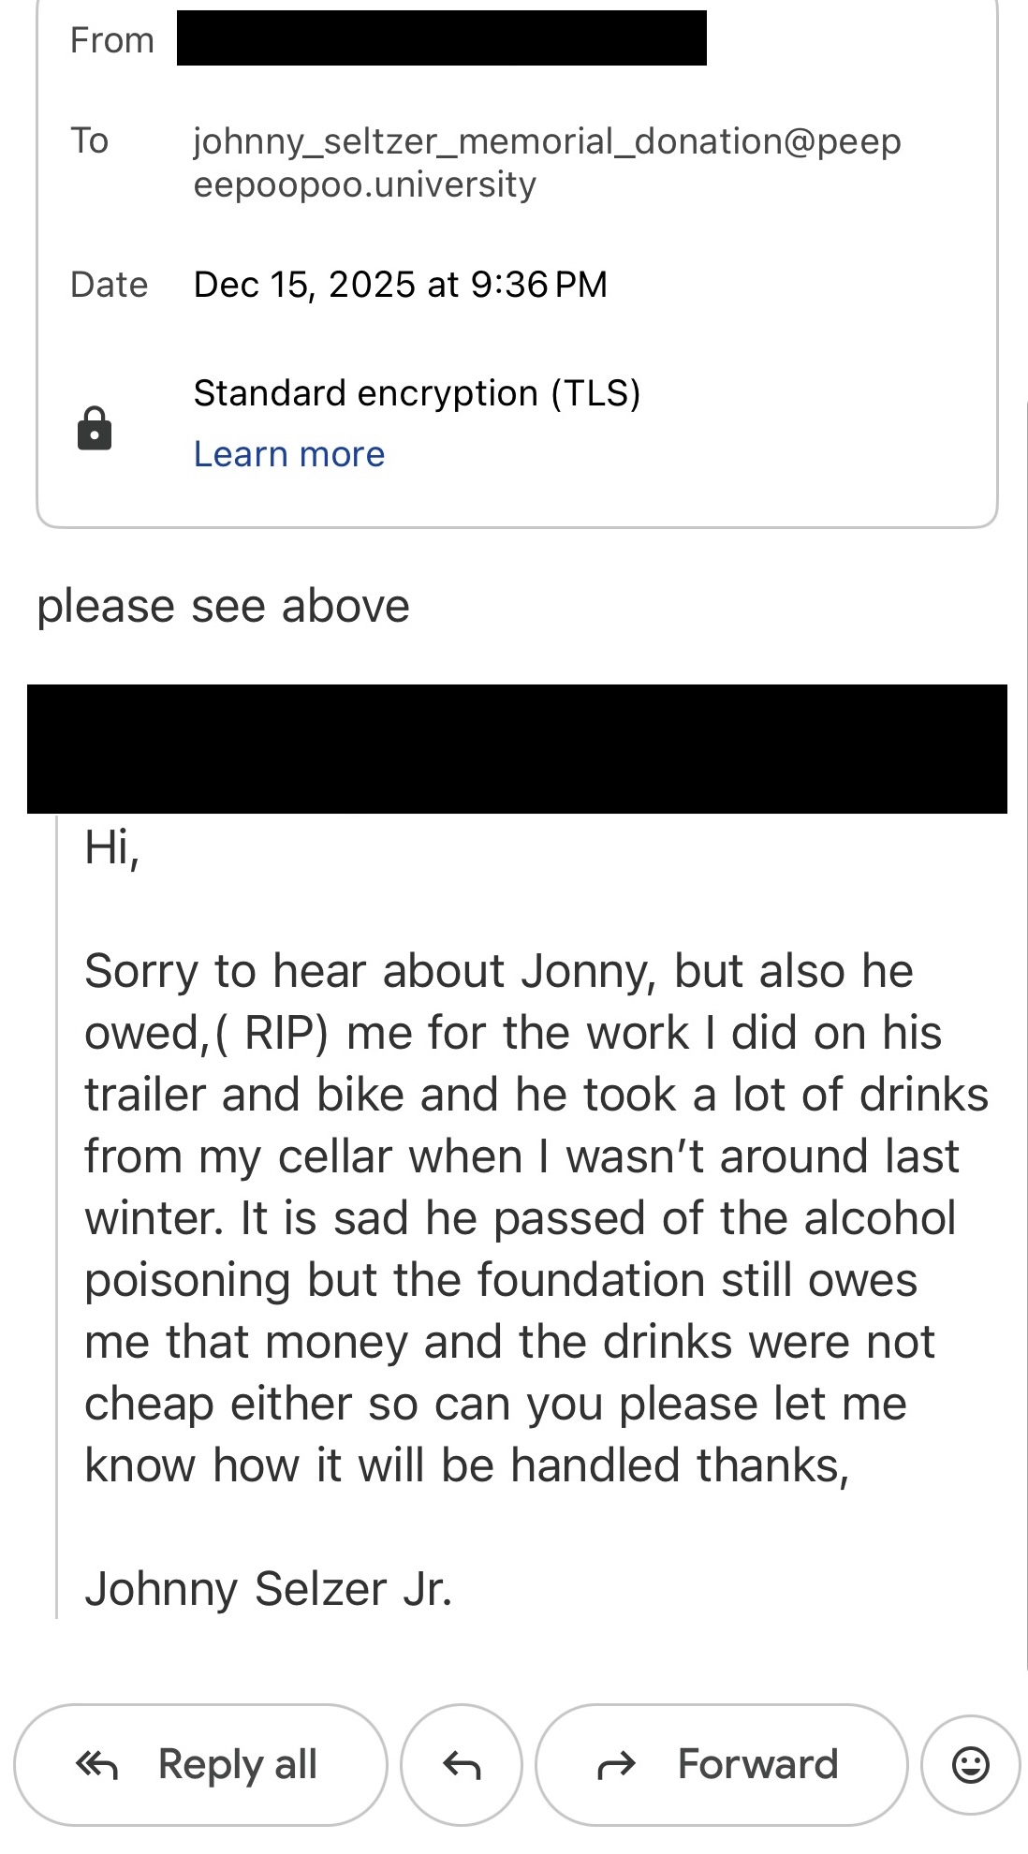Open the emoji reaction picker
Screen dimensions: 1028x1854
click(970, 1764)
